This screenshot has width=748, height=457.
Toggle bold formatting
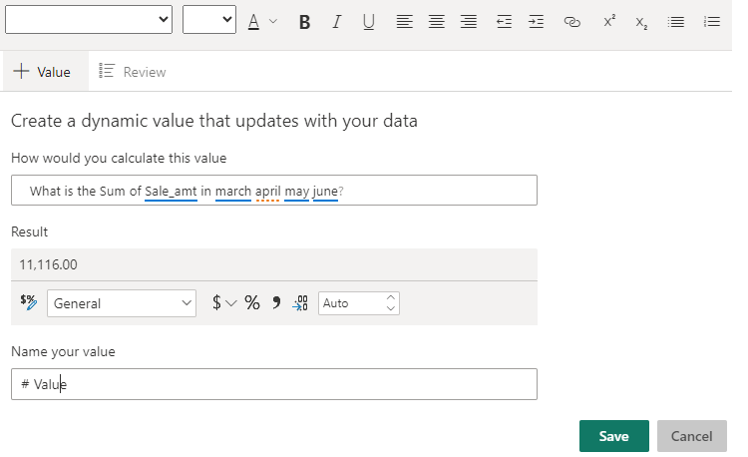tap(305, 21)
